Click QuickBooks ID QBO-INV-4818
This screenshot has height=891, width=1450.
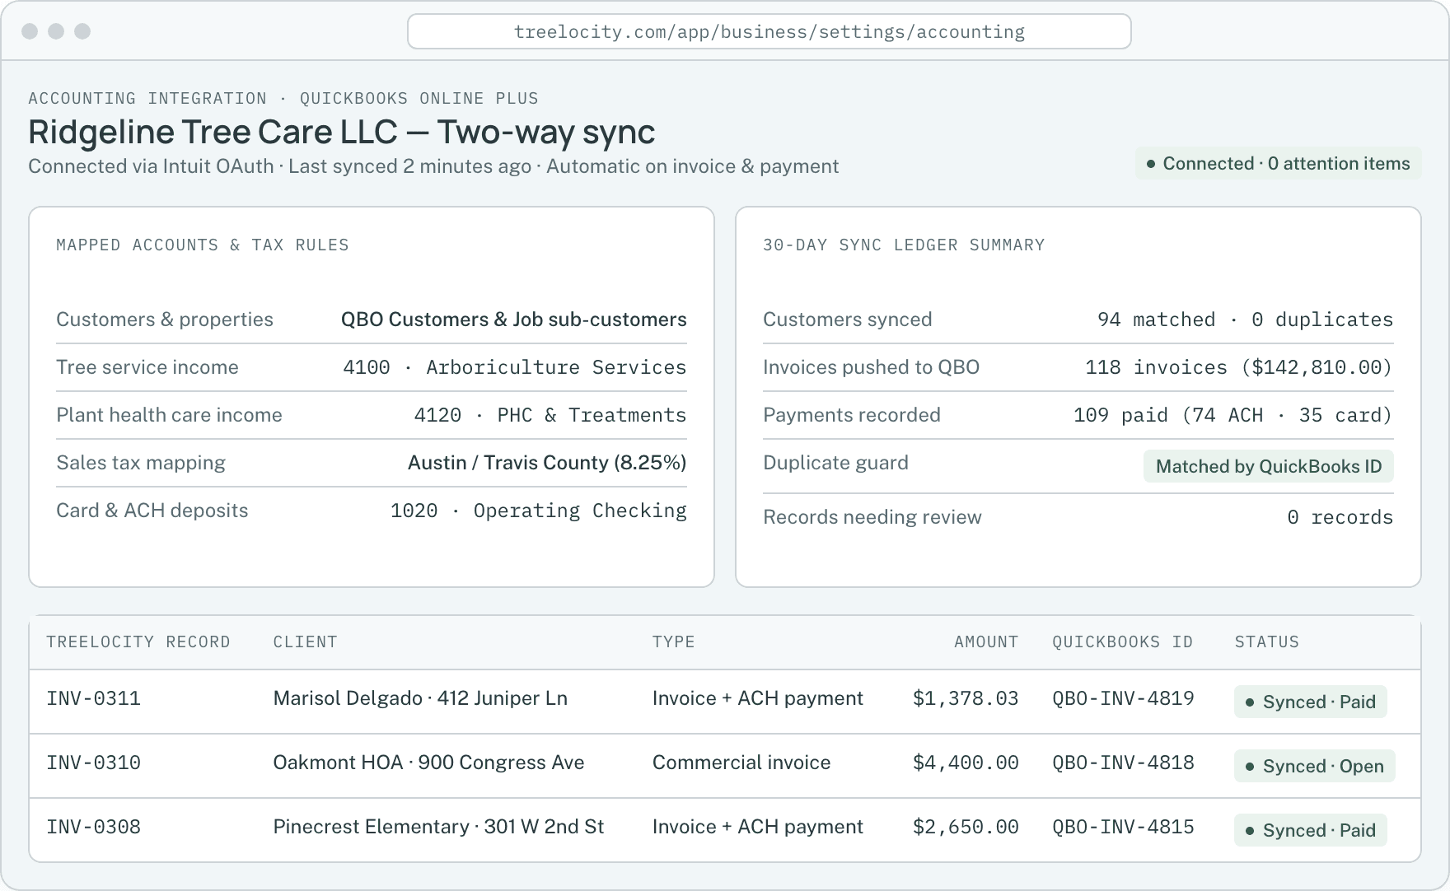pyautogui.click(x=1123, y=763)
